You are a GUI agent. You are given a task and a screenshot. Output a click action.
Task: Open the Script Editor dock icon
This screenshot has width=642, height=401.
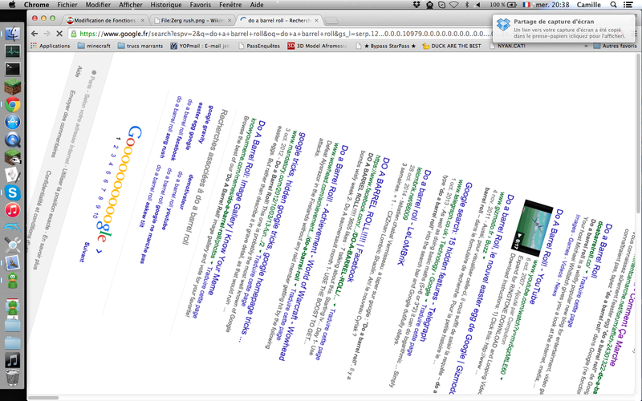(x=13, y=175)
